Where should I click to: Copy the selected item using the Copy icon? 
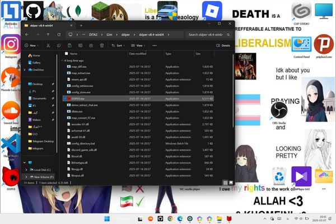59,45
